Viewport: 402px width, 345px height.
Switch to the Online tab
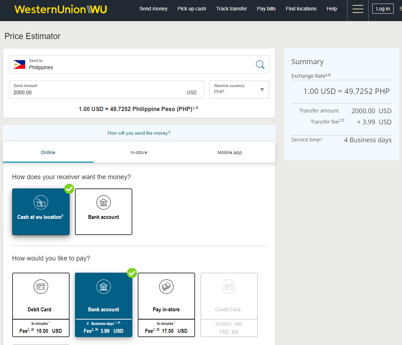48,152
